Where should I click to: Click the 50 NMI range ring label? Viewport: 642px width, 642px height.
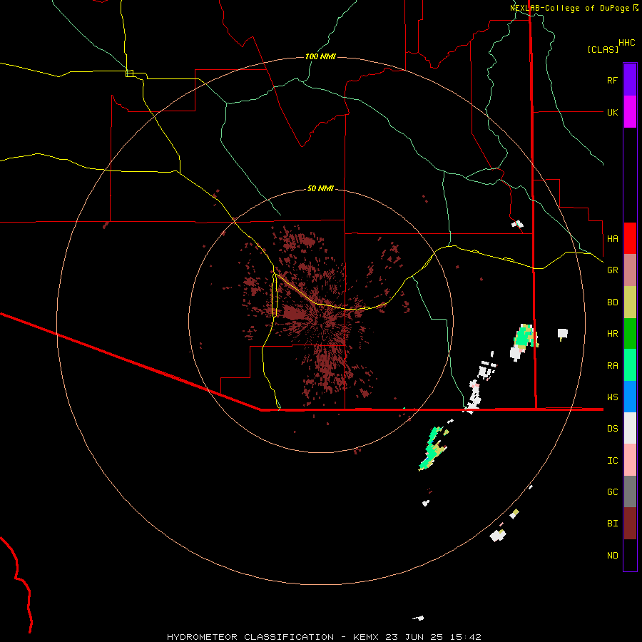(x=320, y=188)
